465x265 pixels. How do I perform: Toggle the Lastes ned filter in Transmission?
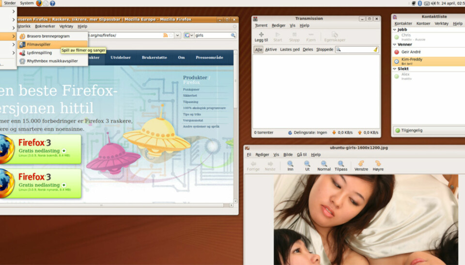(290, 49)
